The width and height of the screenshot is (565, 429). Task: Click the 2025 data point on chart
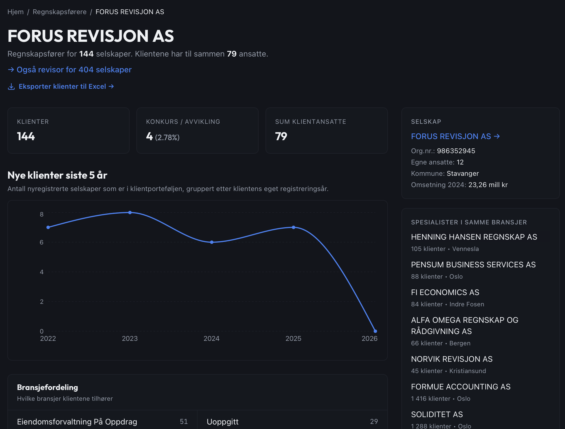(x=294, y=227)
